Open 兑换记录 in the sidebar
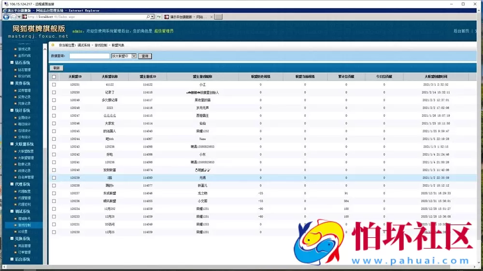This screenshot has width=483, height=271. (x=24, y=103)
